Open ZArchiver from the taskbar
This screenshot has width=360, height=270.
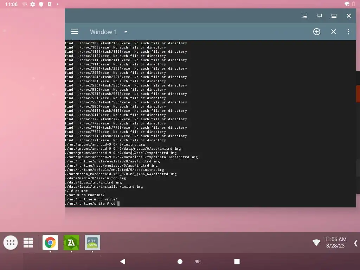point(71,243)
